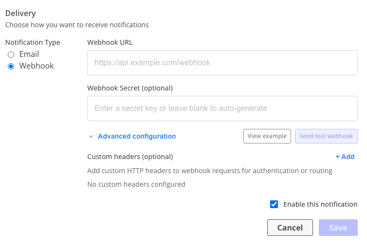The width and height of the screenshot is (367, 249).
Task: Click the Delivery section heading
Action: (20, 14)
